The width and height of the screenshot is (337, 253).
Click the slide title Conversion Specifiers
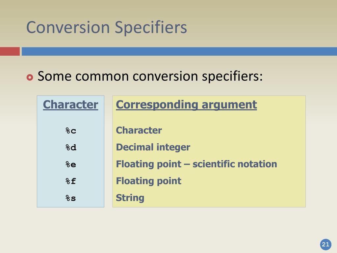(x=107, y=28)
